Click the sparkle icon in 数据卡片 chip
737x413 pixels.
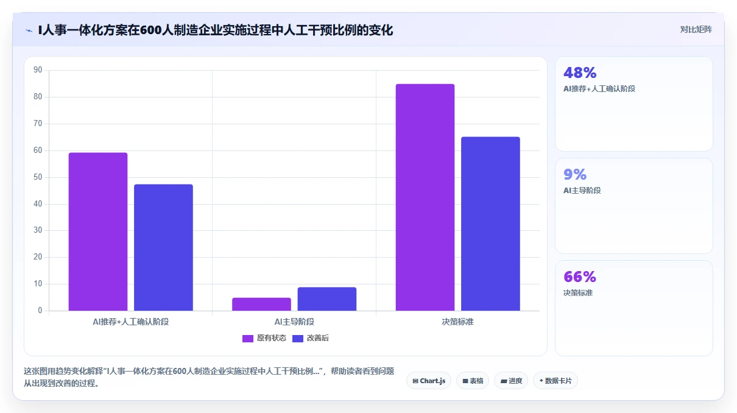coord(541,381)
